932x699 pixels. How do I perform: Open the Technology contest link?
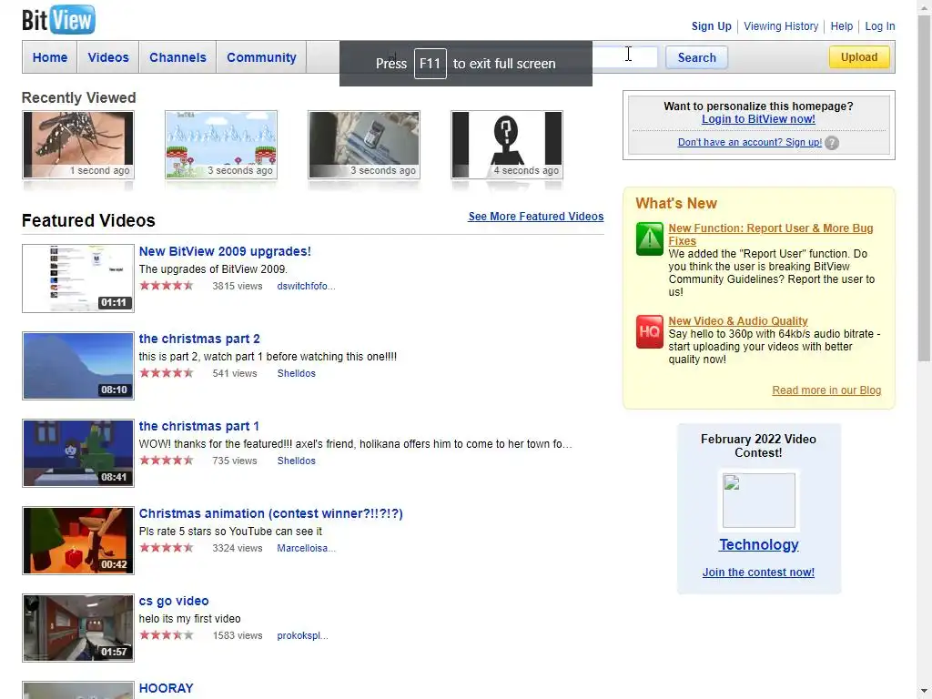click(758, 544)
